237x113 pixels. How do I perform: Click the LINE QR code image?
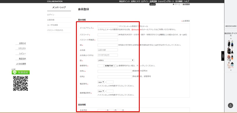tap(20, 83)
